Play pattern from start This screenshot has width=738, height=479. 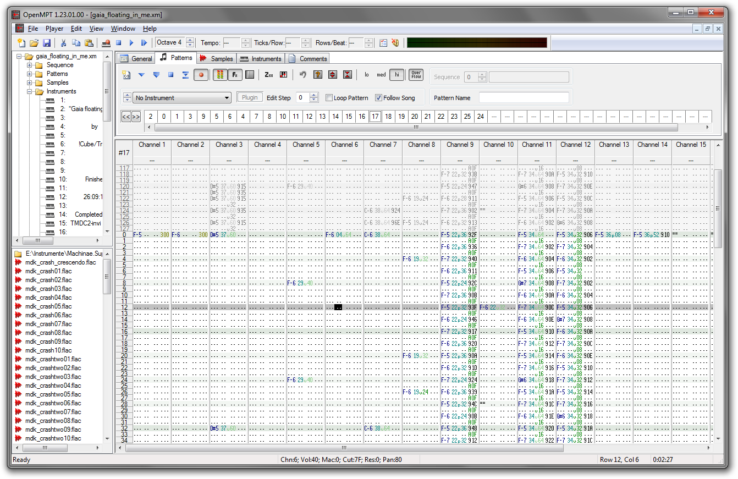(x=156, y=75)
